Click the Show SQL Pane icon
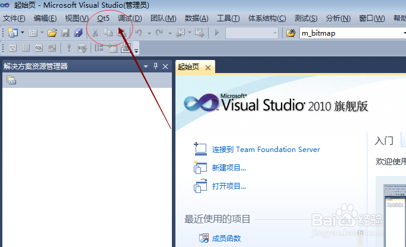 (x=39, y=48)
